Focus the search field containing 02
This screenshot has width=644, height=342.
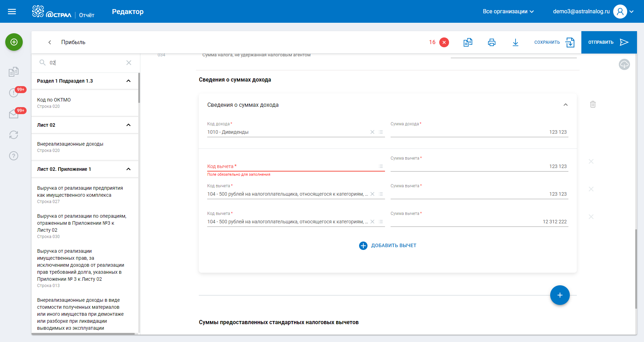(x=86, y=63)
